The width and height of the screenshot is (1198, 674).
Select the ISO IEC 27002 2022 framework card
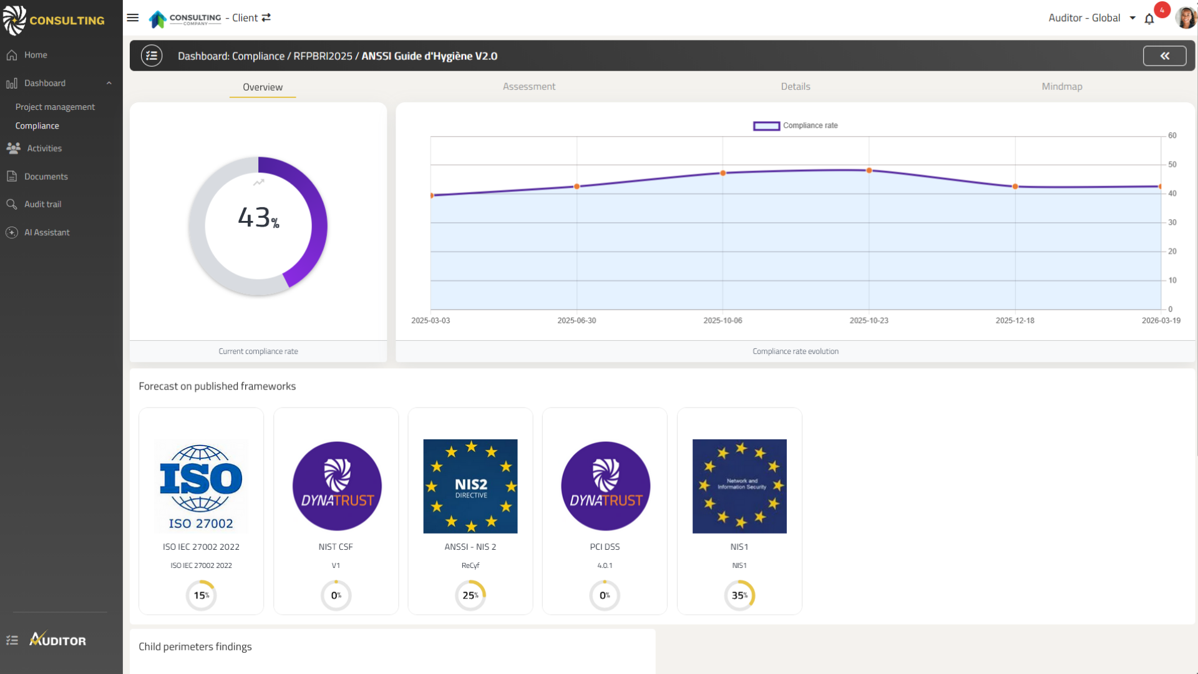pos(201,510)
